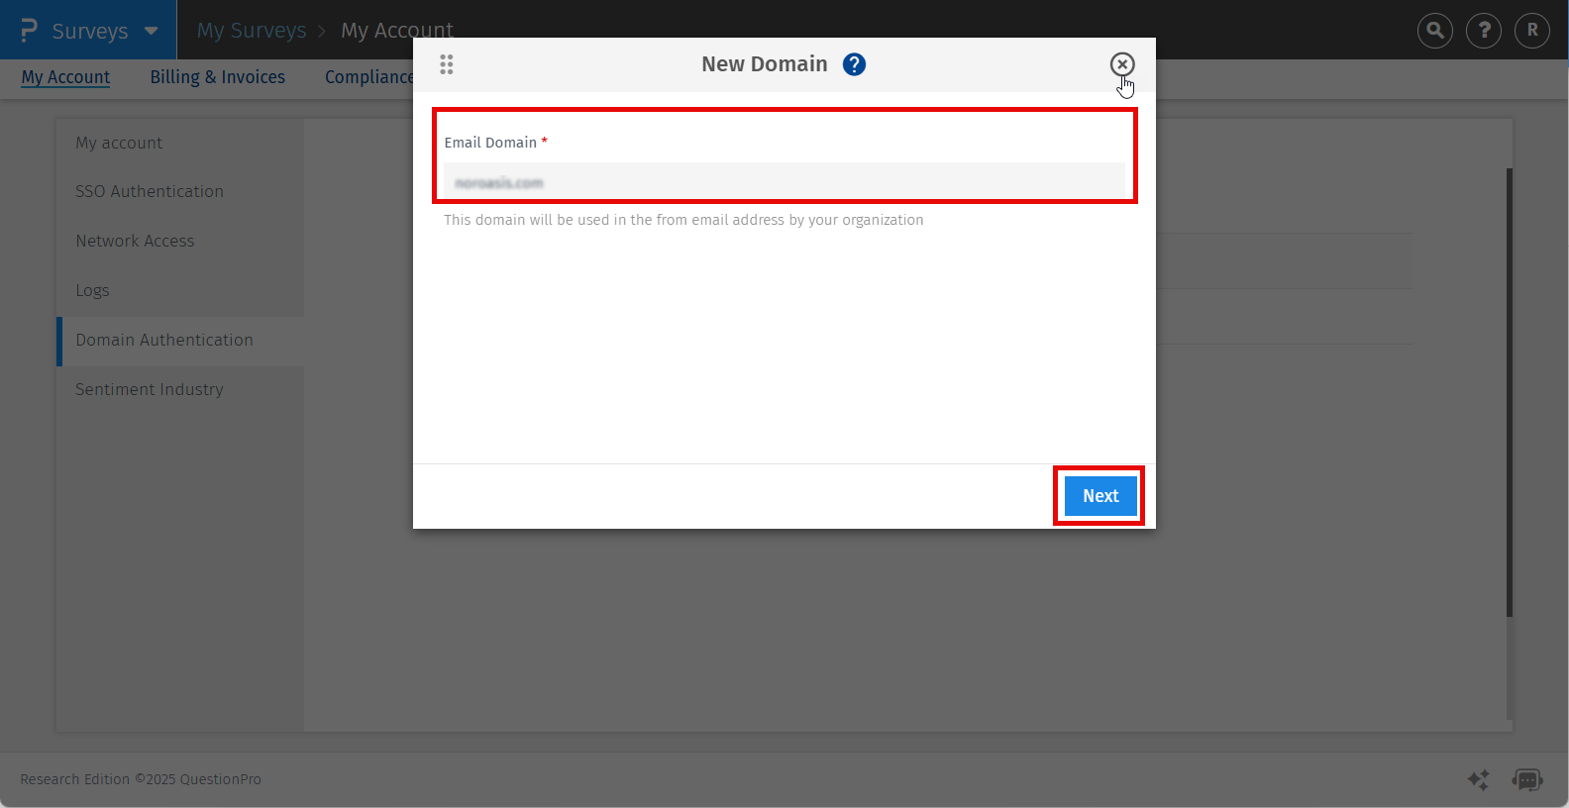Click the page vertical scrollbar

point(1510,392)
